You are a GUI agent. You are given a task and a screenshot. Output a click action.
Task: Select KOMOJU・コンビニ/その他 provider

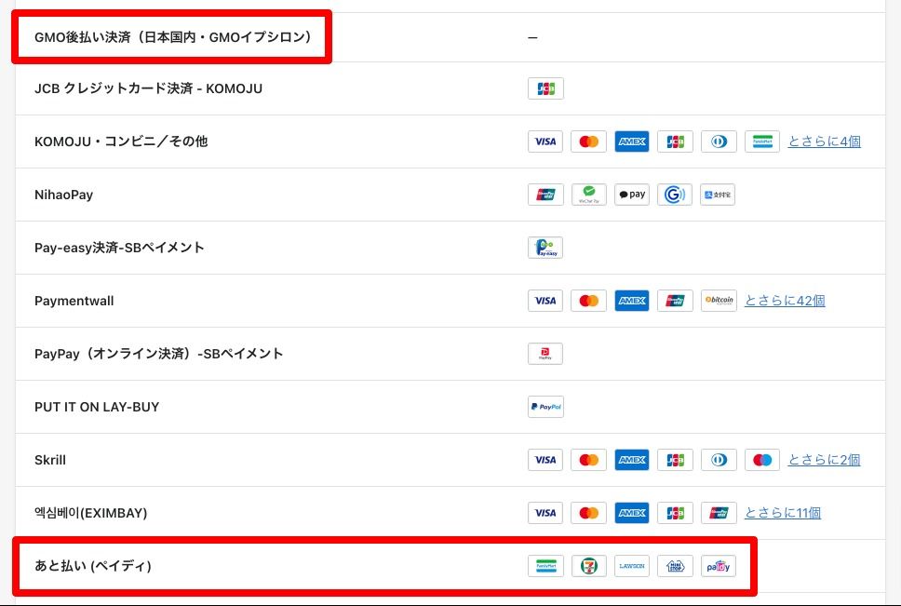tap(121, 141)
